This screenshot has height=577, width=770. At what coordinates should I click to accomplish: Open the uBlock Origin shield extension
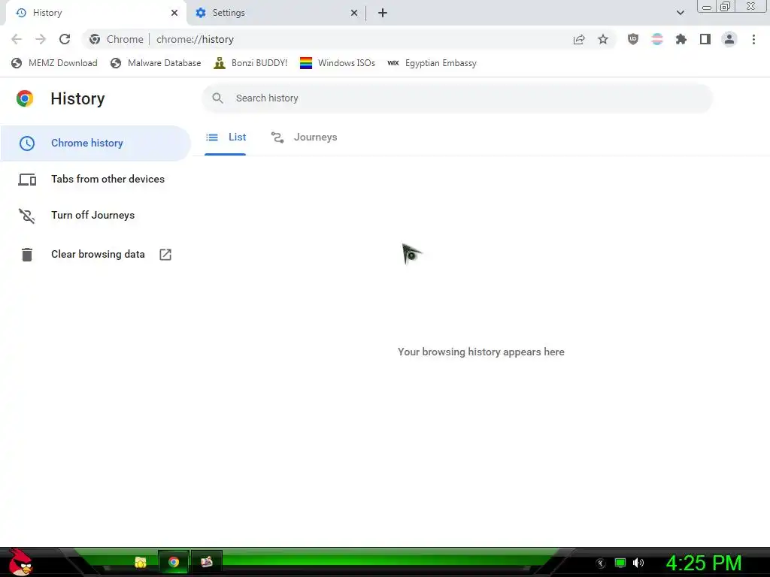pos(633,39)
